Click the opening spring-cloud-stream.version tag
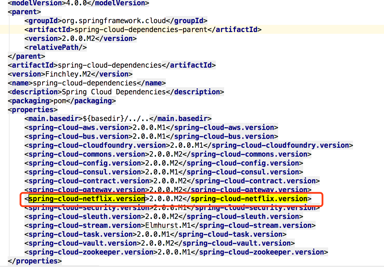The width and height of the screenshot is (384, 267). tap(85, 225)
